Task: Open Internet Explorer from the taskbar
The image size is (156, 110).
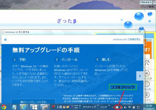Action: (x=24, y=107)
